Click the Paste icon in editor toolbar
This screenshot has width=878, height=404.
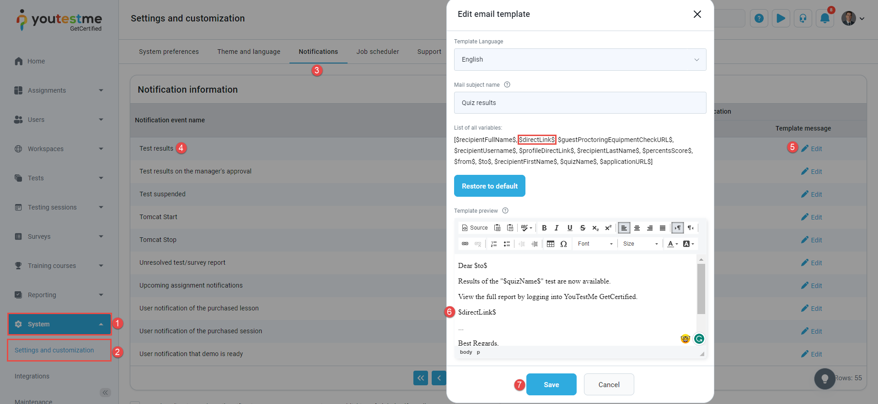click(498, 228)
